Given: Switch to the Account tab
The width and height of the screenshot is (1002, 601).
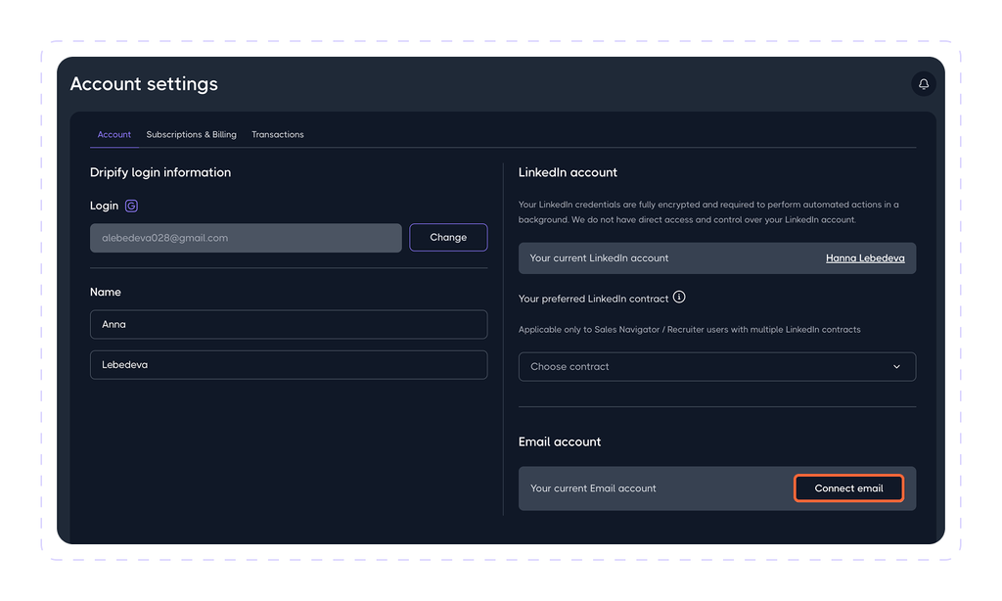Looking at the screenshot, I should click(114, 134).
